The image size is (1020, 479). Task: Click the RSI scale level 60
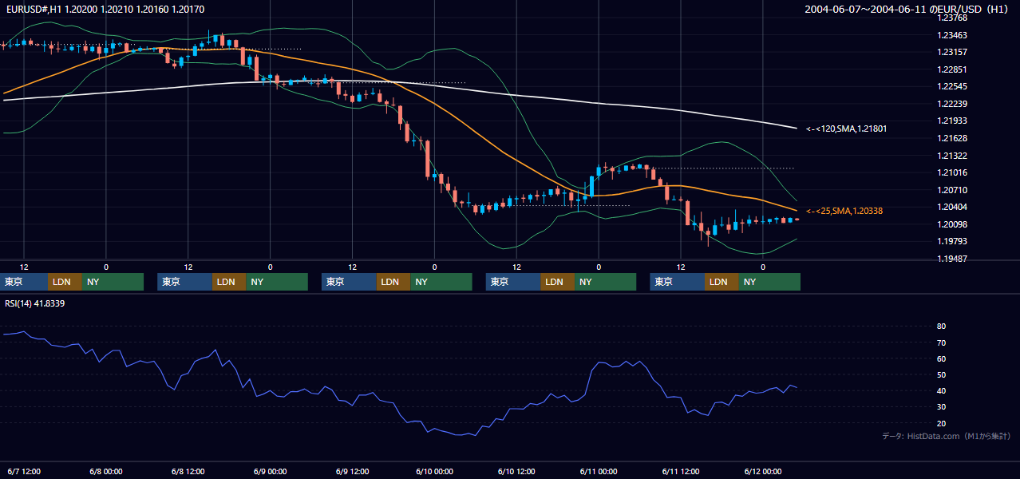pyautogui.click(x=942, y=358)
